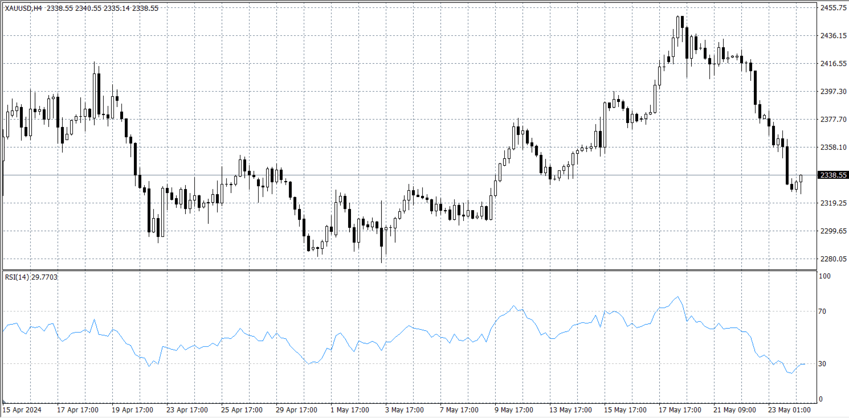The width and height of the screenshot is (849, 418).
Task: Click the 2280.05 price scale label
Action: (x=833, y=259)
